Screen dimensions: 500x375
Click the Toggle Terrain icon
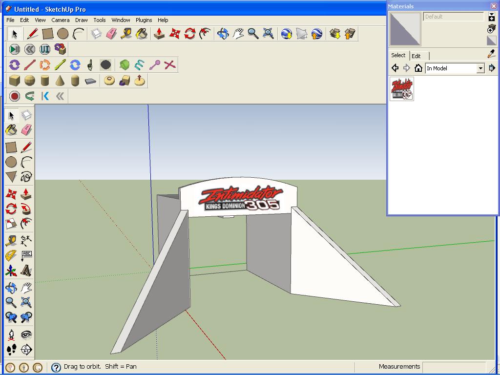tap(301, 34)
